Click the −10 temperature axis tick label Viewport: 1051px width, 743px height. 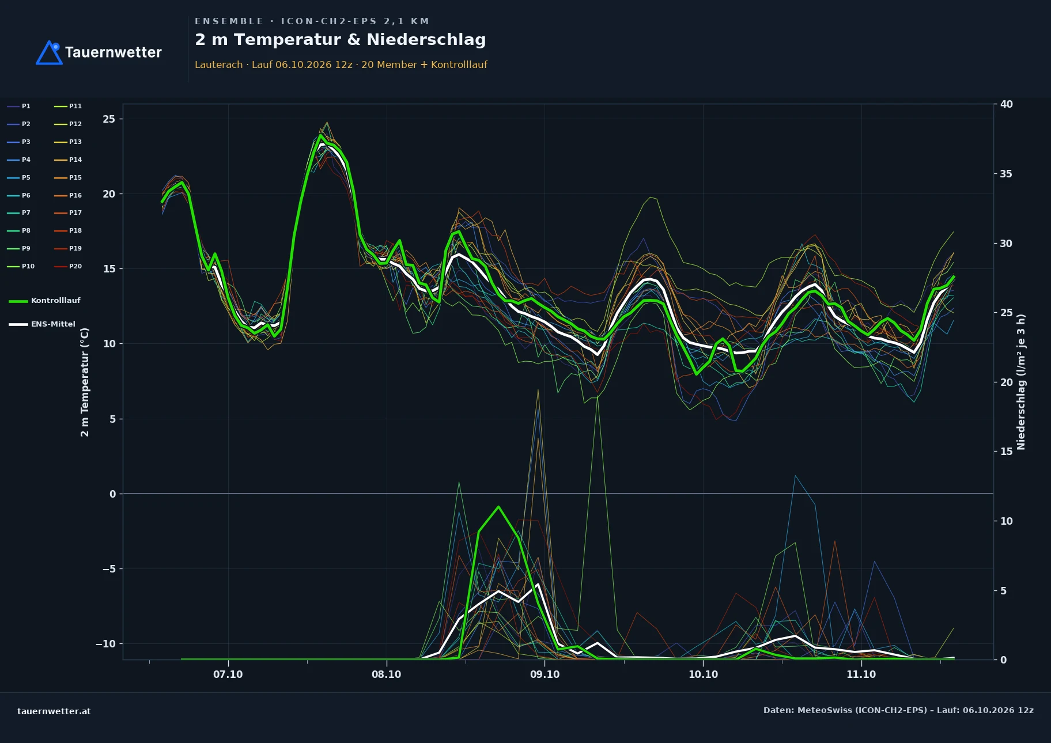click(x=105, y=644)
